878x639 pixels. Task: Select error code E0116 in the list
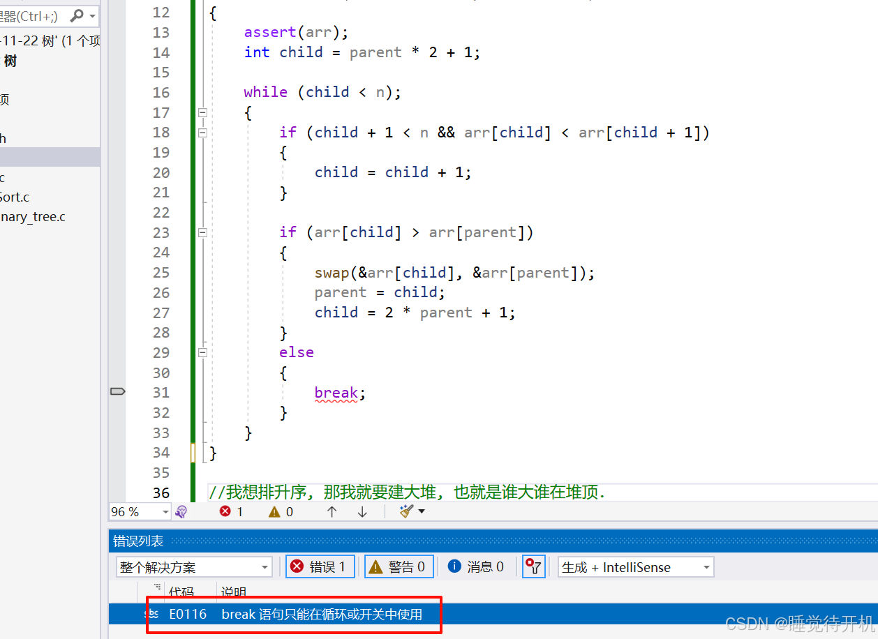point(188,615)
